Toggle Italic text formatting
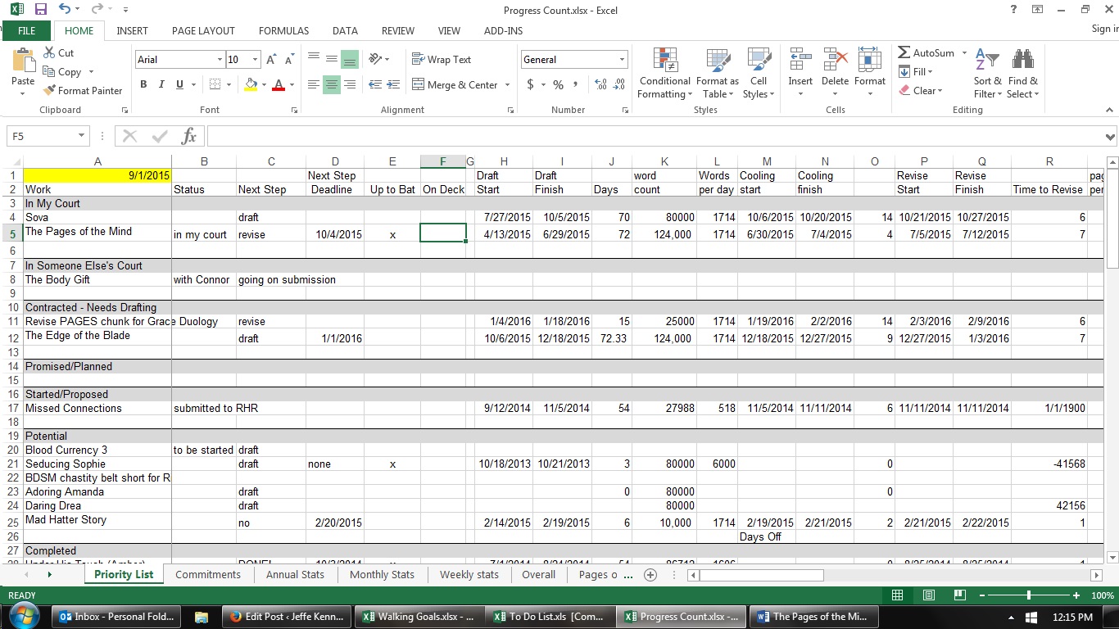 pos(161,84)
